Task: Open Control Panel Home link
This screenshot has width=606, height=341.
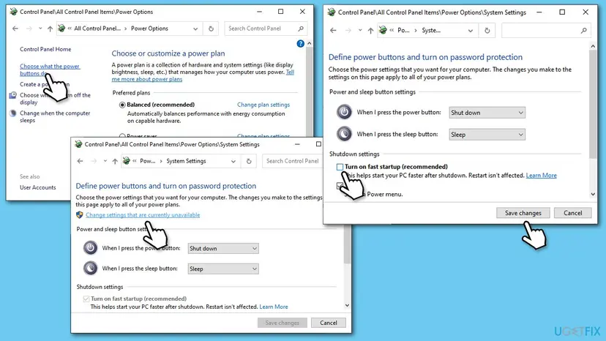Action: [45, 50]
